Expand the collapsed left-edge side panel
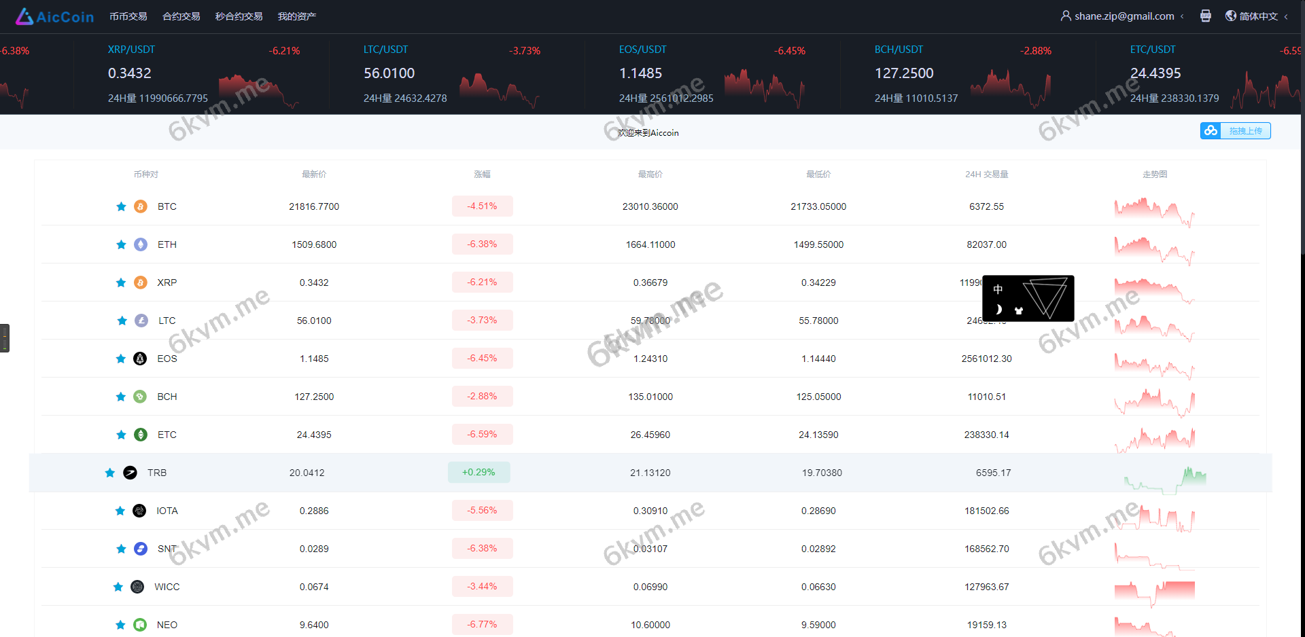 click(x=5, y=338)
